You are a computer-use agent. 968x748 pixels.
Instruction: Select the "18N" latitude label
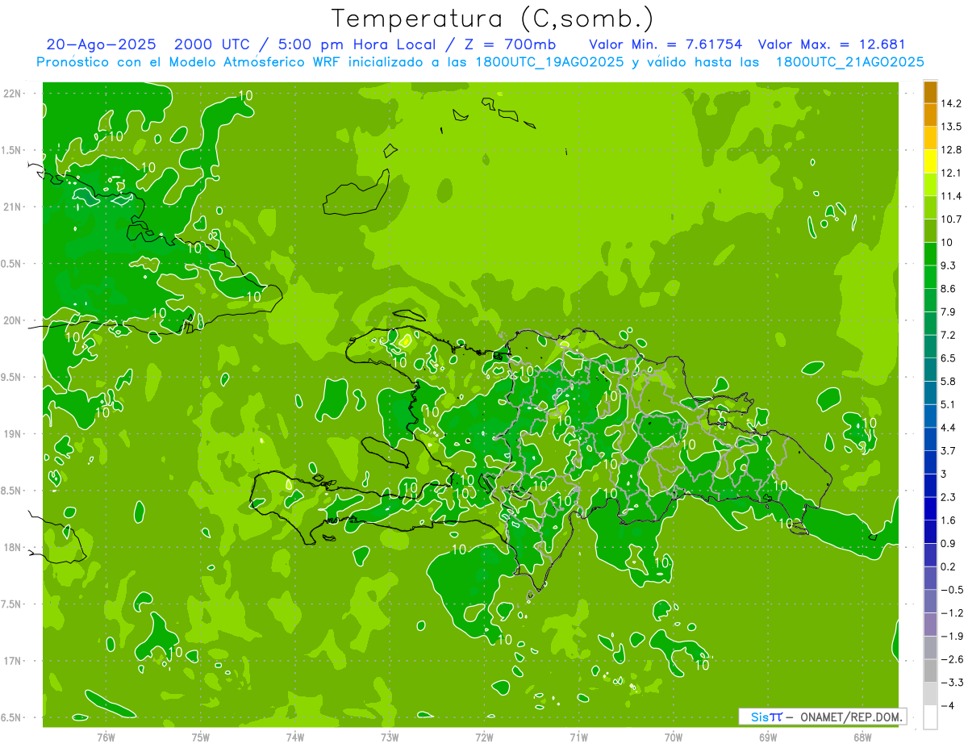point(14,547)
